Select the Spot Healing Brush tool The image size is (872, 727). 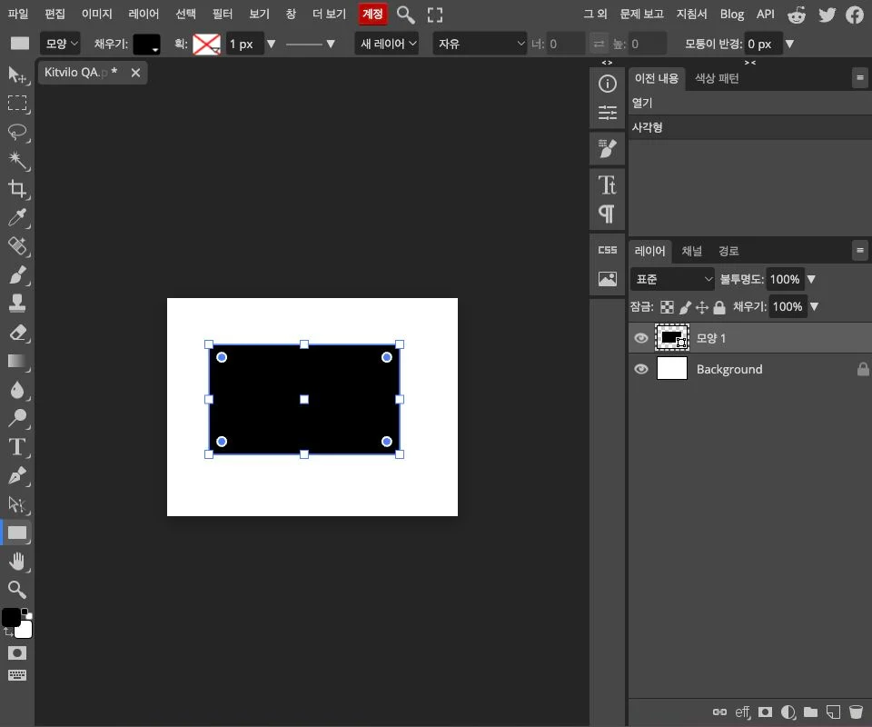17,246
